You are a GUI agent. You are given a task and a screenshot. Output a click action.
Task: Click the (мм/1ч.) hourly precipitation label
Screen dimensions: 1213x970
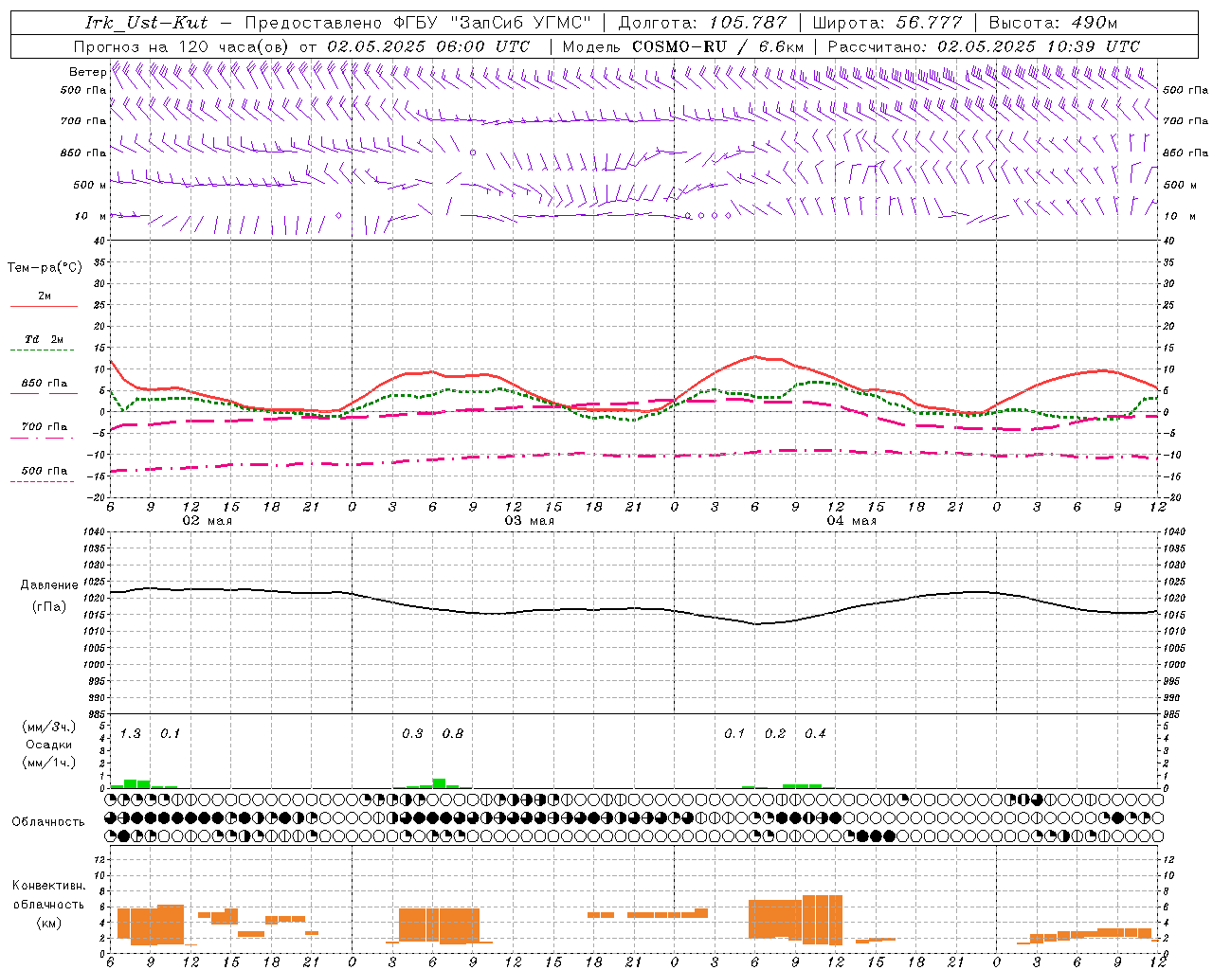click(x=48, y=762)
